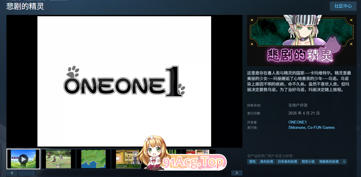Click the game header capsule image
Viewport: 361px width, 177px height.
tap(302, 40)
